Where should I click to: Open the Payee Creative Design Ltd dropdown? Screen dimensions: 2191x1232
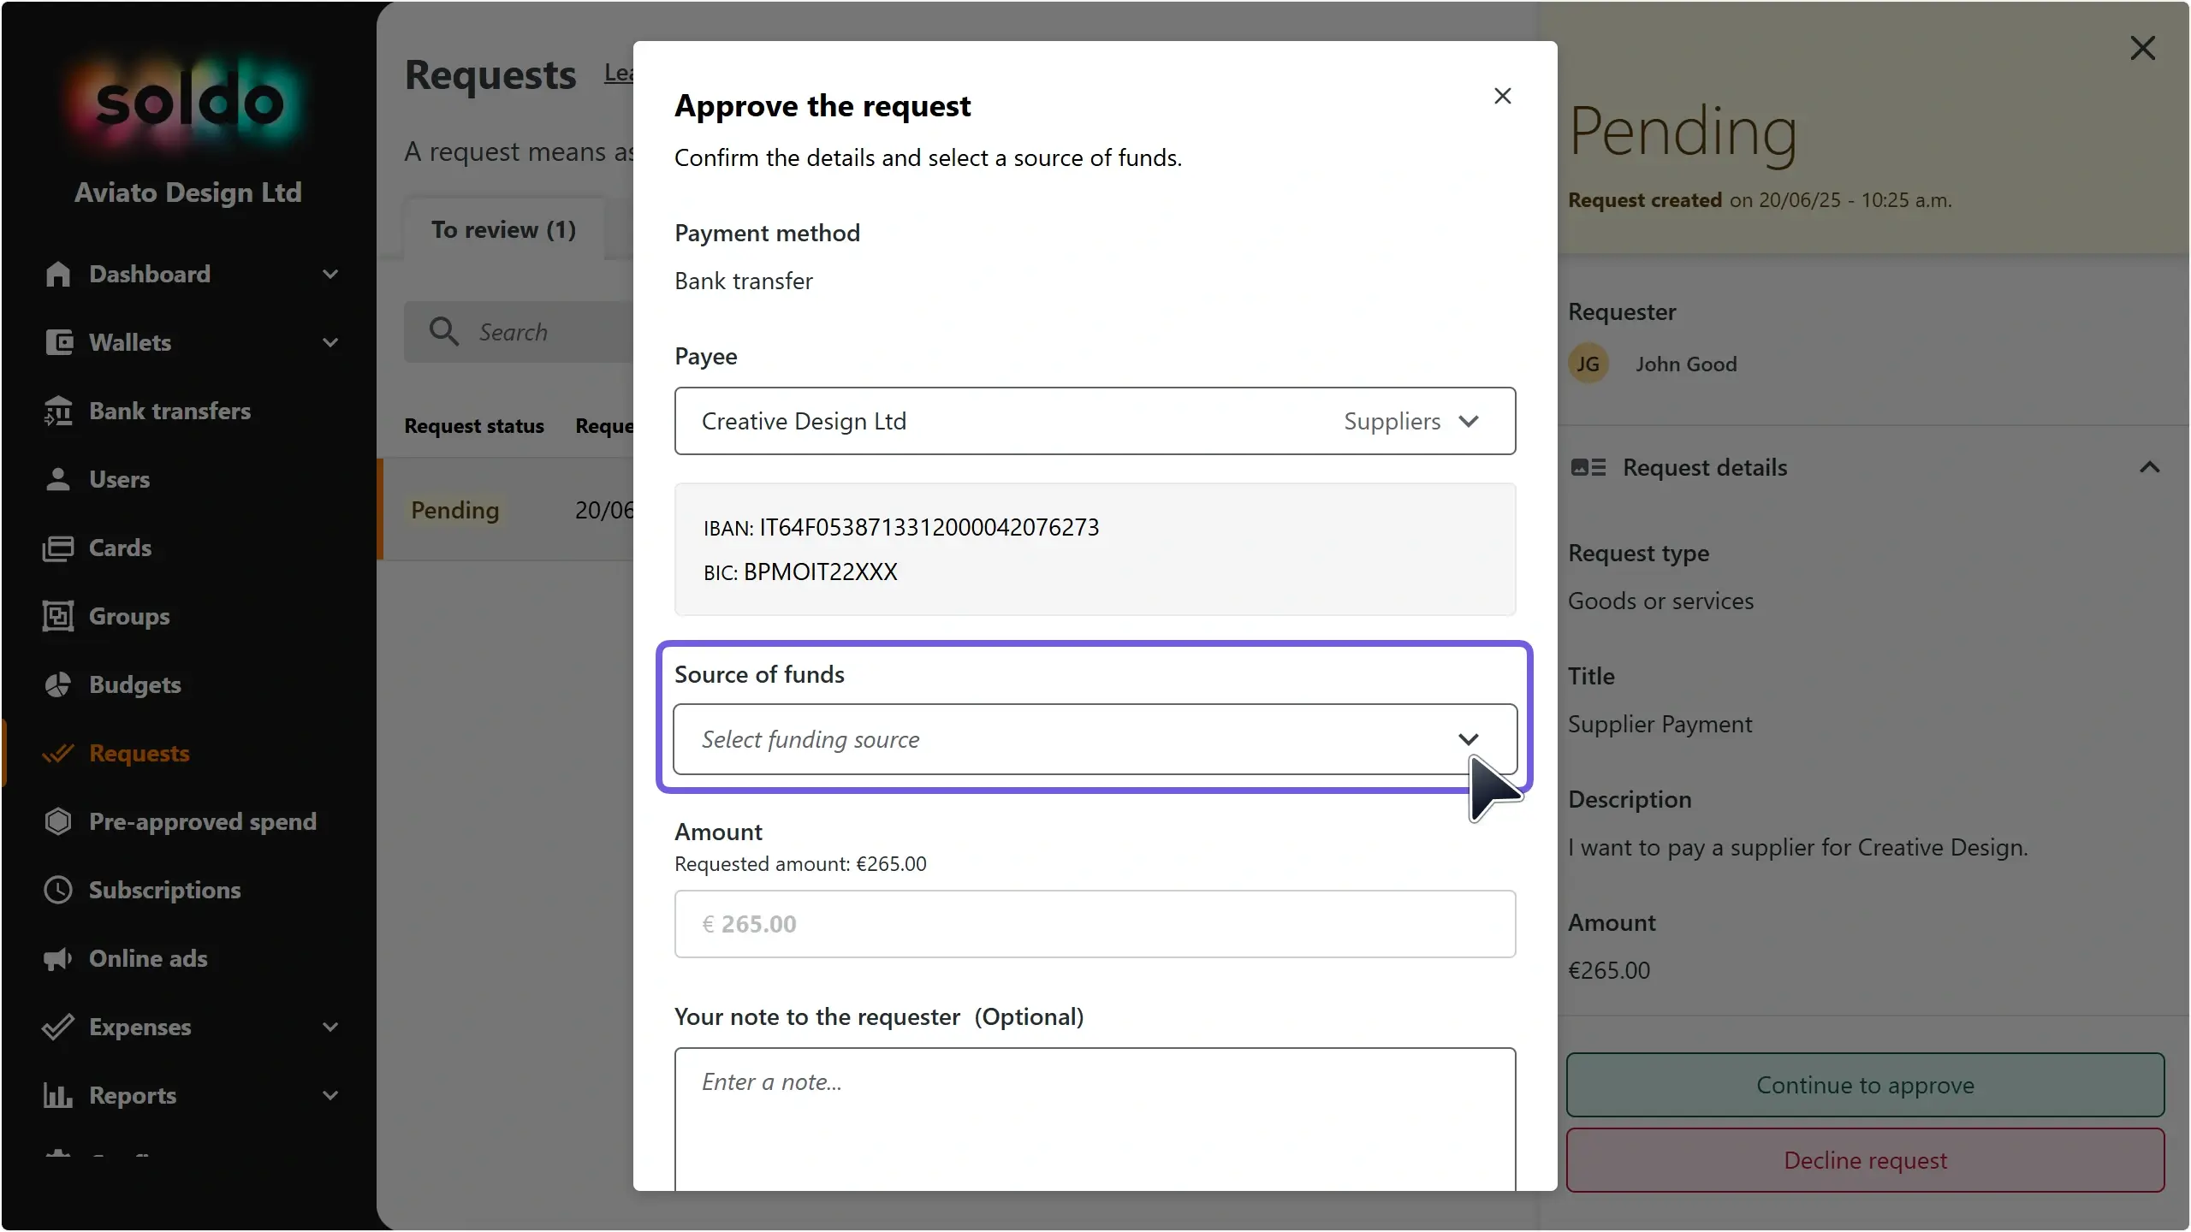[1095, 421]
